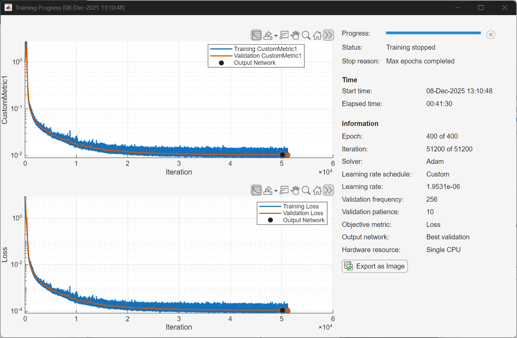Restore the default view of the CustomMetric1 plot
The image size is (517, 338).
pos(317,35)
